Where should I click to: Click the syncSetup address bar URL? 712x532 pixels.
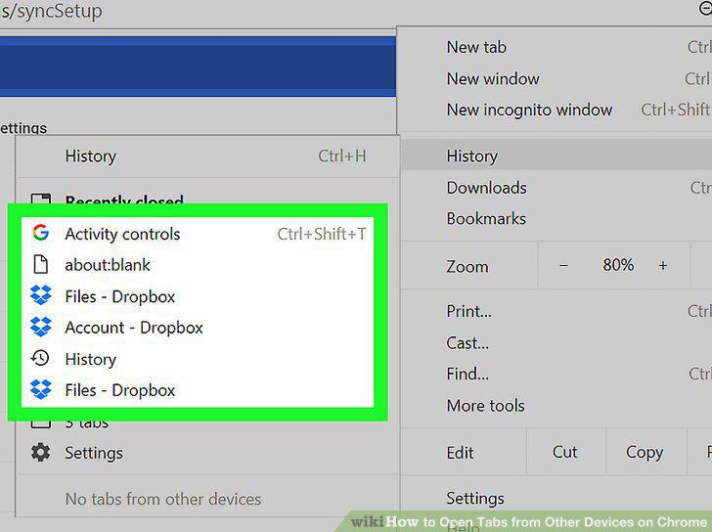tap(51, 11)
